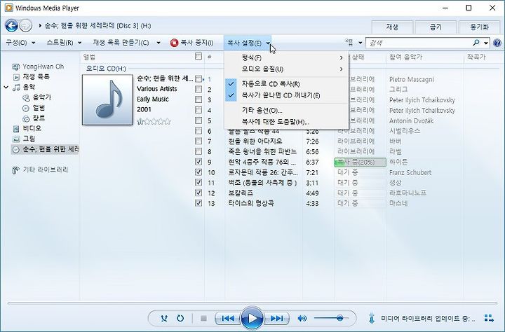The height and width of the screenshot is (332, 505).
Task: Check track 3 checkbox
Action: pos(198,99)
